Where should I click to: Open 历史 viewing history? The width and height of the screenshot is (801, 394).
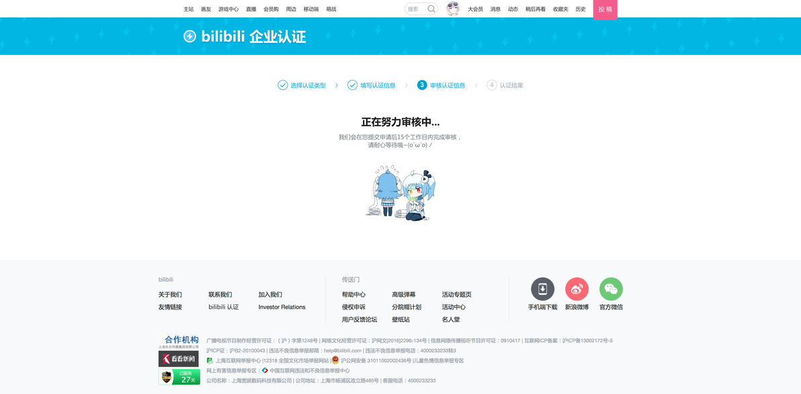point(581,9)
